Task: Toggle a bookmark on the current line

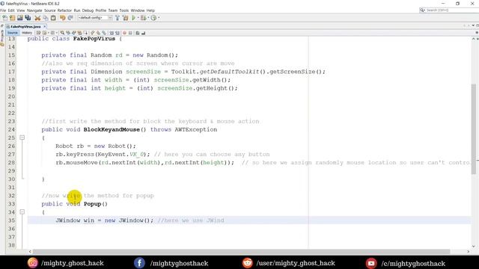Action: pos(103,33)
